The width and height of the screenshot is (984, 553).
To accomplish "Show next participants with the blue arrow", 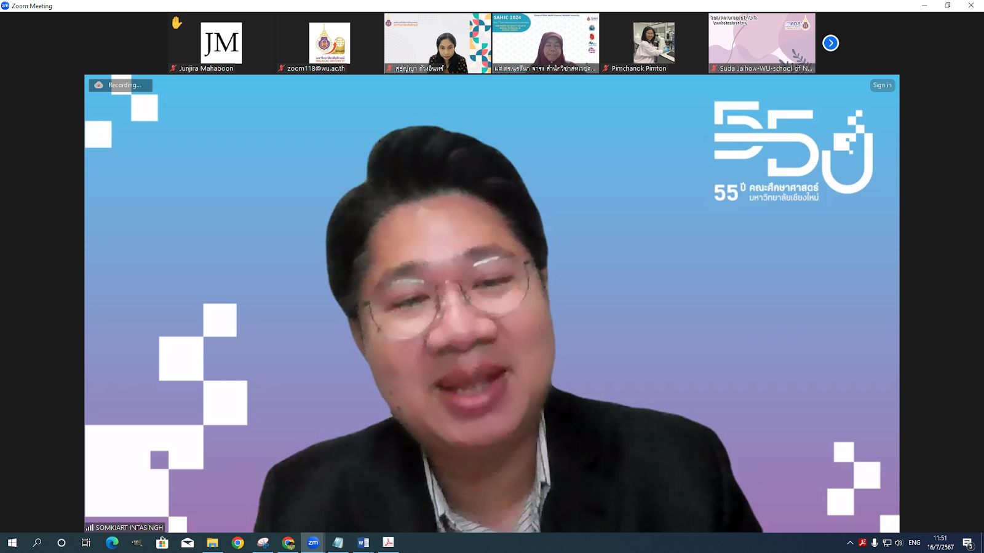I will pos(830,43).
